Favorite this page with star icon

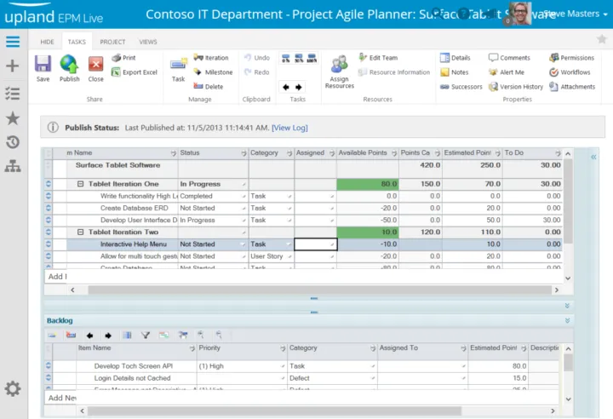(x=602, y=38)
